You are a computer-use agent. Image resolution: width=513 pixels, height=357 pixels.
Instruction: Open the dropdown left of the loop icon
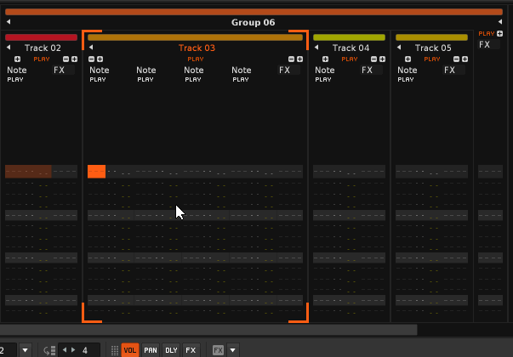tap(26, 350)
